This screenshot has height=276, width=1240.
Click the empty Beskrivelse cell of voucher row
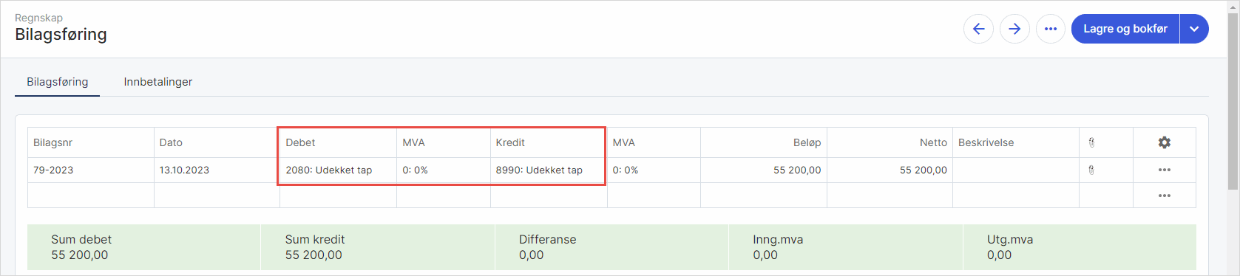(1016, 170)
